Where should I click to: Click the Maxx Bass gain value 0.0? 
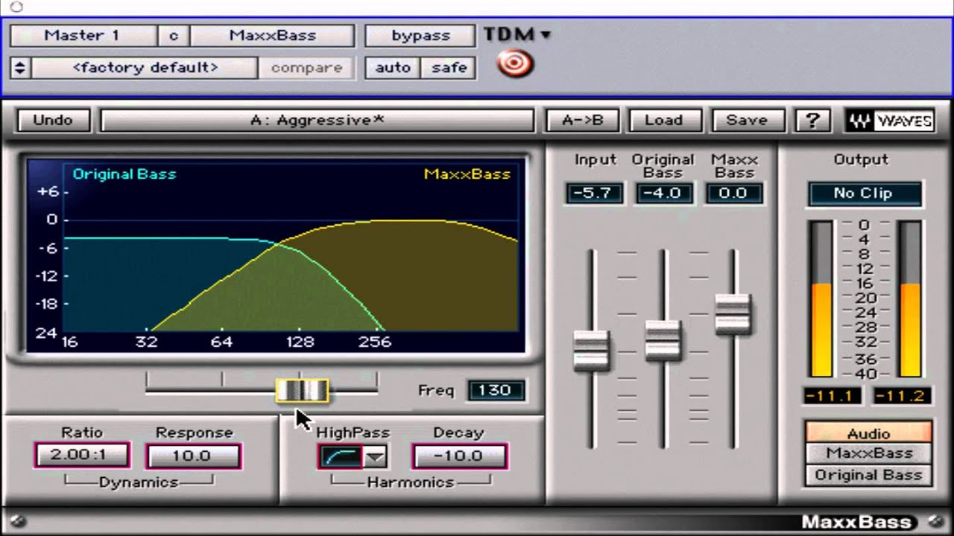(733, 193)
